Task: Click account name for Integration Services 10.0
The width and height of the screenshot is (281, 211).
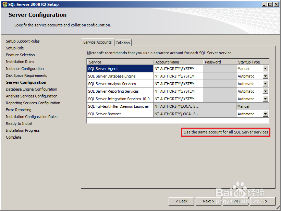Action: point(178,99)
